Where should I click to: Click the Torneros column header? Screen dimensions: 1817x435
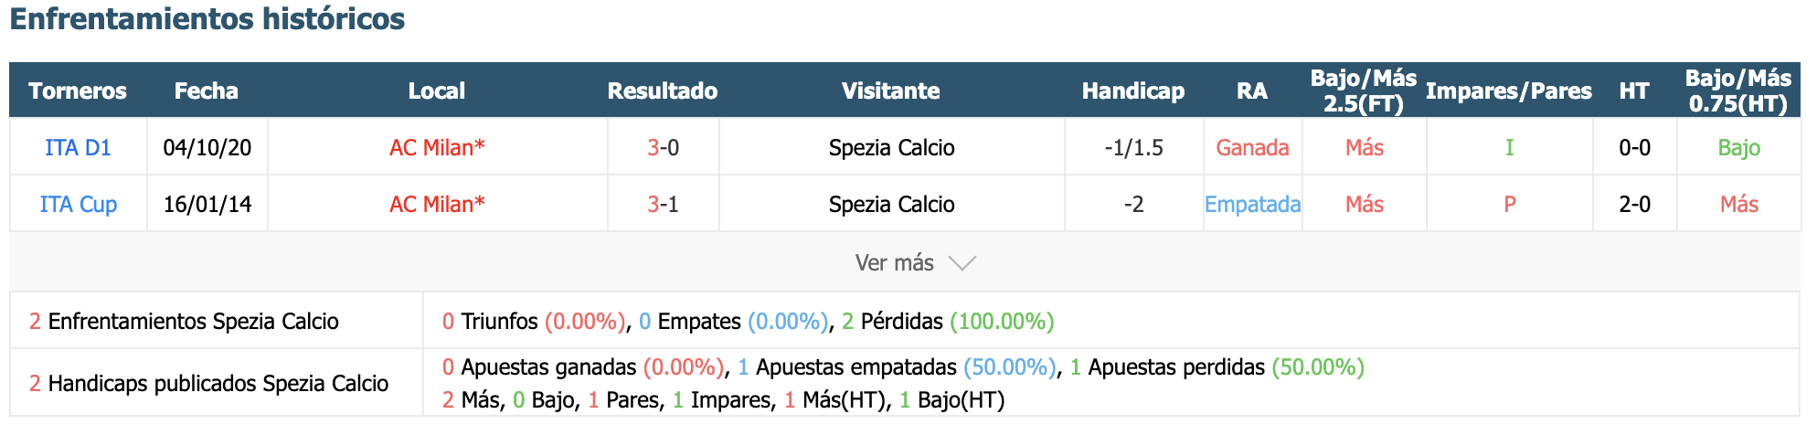pyautogui.click(x=78, y=90)
